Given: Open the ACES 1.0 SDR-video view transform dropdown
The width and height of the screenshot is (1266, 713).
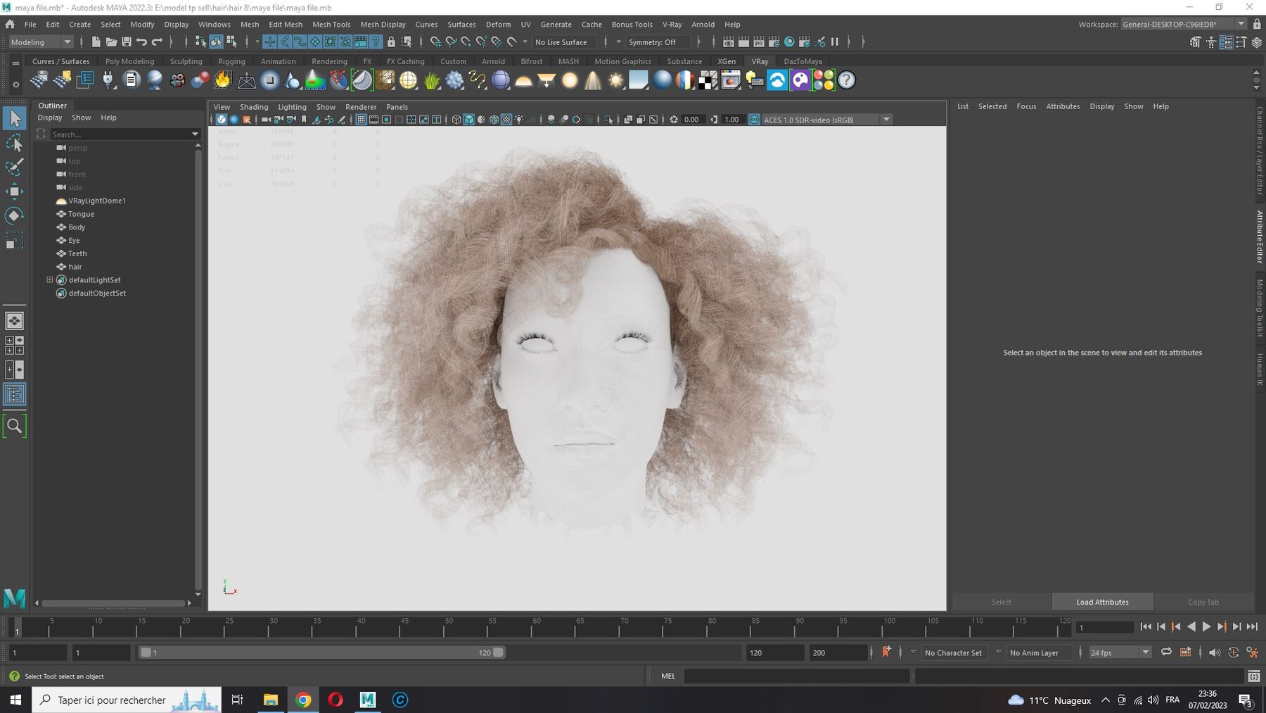Looking at the screenshot, I should coord(827,120).
